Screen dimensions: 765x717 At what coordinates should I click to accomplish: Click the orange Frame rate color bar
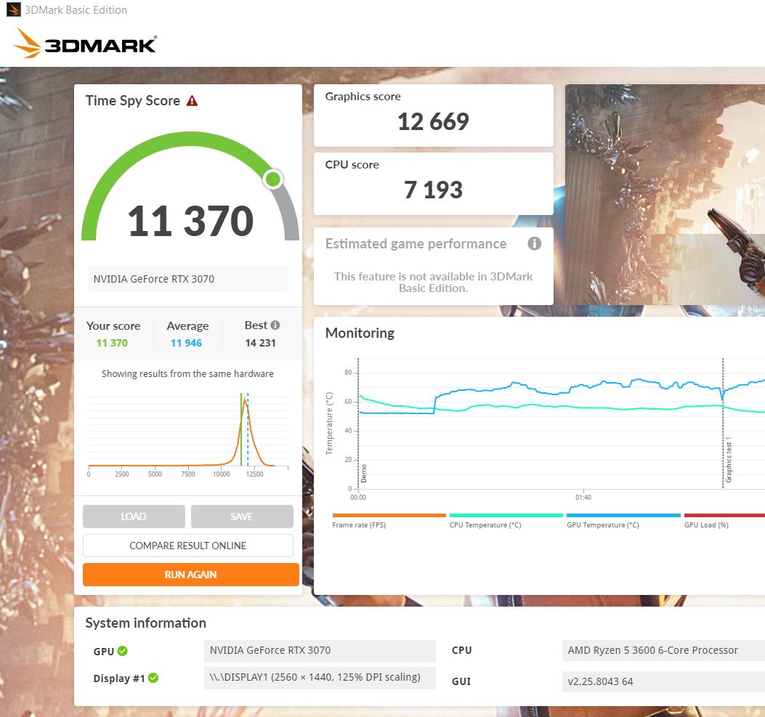(x=389, y=515)
